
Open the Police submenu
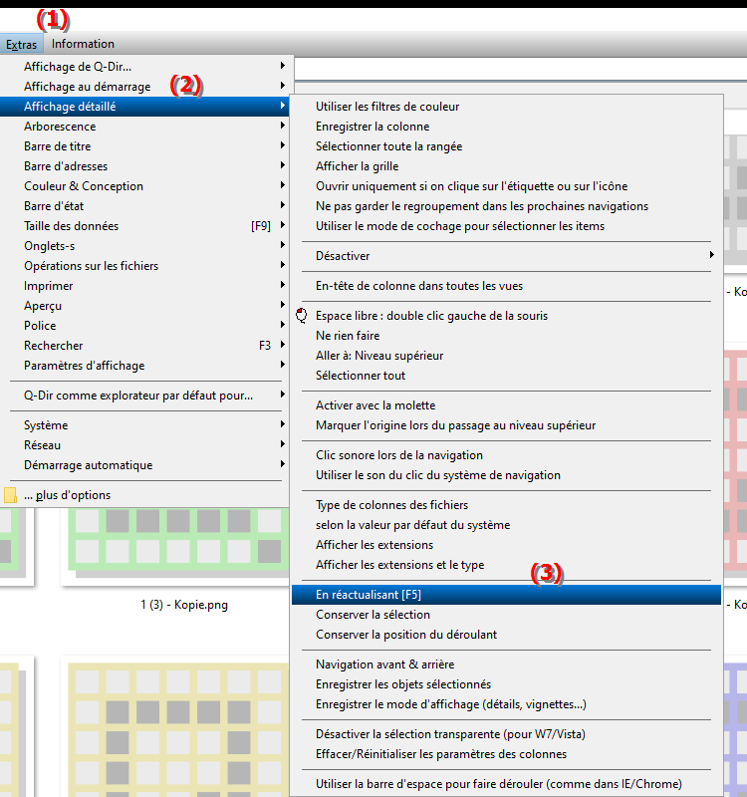tap(146, 326)
